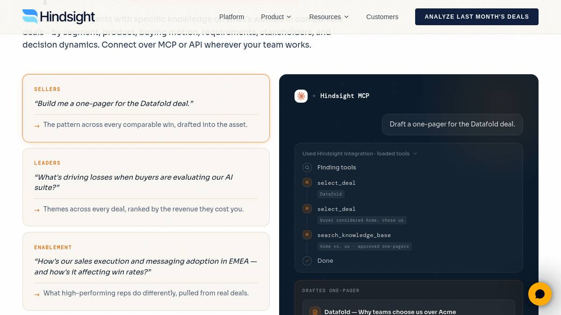This screenshot has height=315, width=561.
Task: Click 'What high-performing reps do differently' description
Action: click(146, 293)
